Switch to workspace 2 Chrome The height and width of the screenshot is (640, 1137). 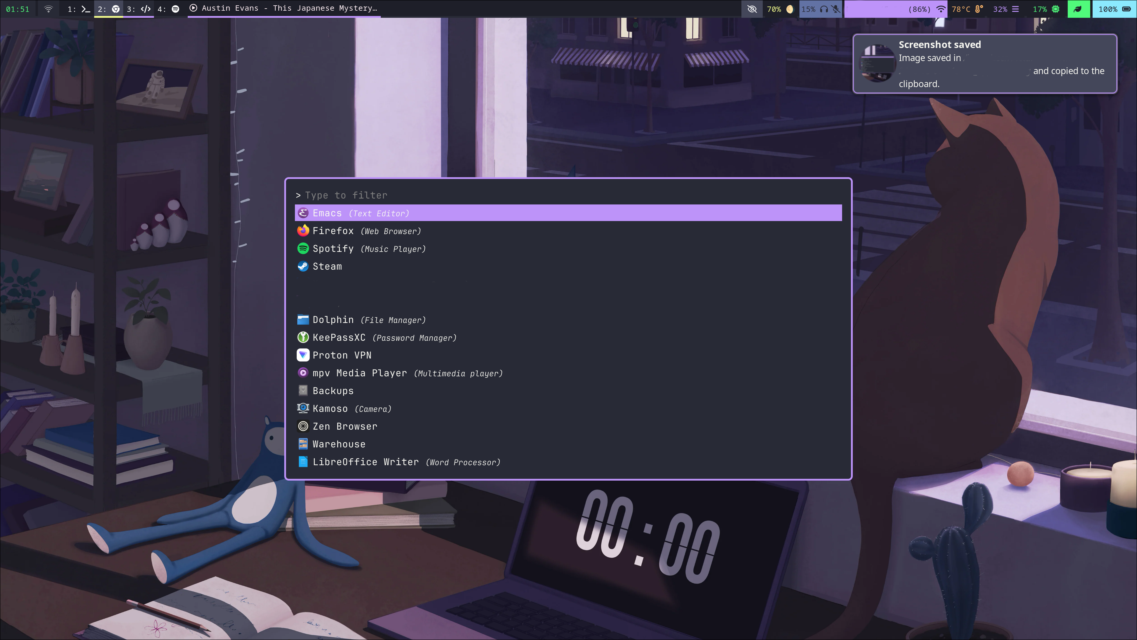109,9
